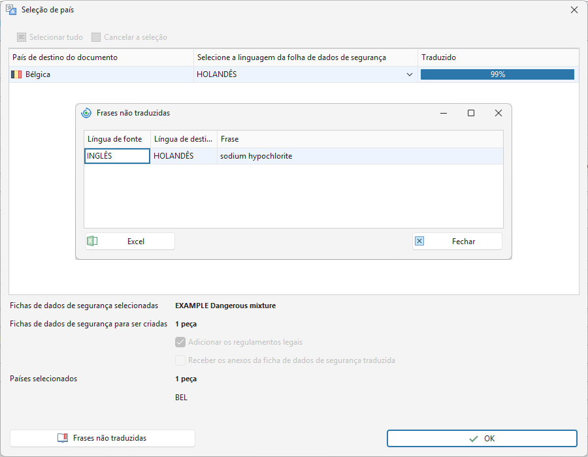588x457 pixels.
Task: Enable Receber os anexos da ficha checkbox
Action: (180, 360)
